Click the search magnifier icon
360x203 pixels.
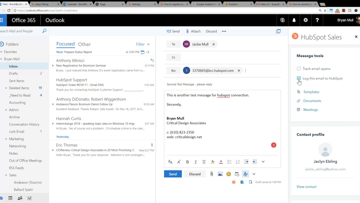coord(44,31)
